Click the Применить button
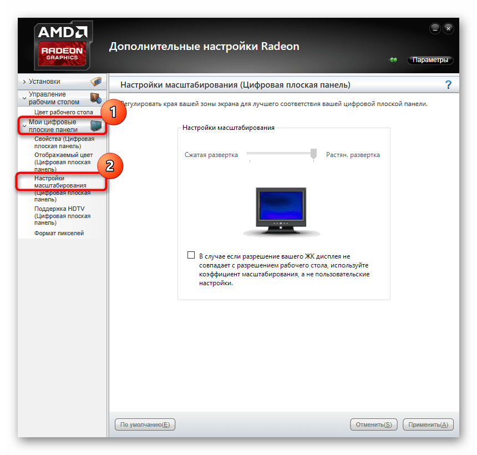Viewport: 477px width, 455px height. point(428,424)
